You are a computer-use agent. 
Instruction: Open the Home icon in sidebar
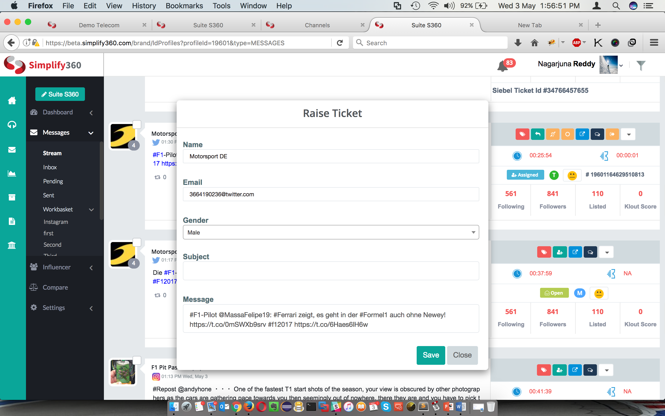[12, 100]
